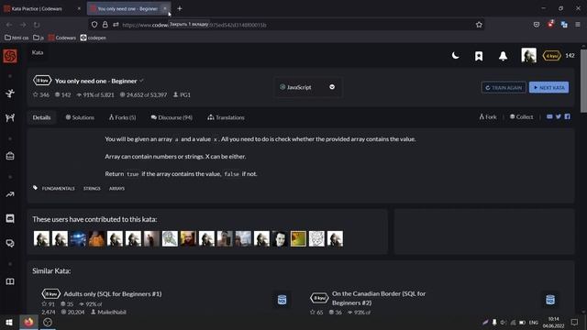Image resolution: width=587 pixels, height=330 pixels.
Task: Switch to the Details tab
Action: [x=41, y=117]
